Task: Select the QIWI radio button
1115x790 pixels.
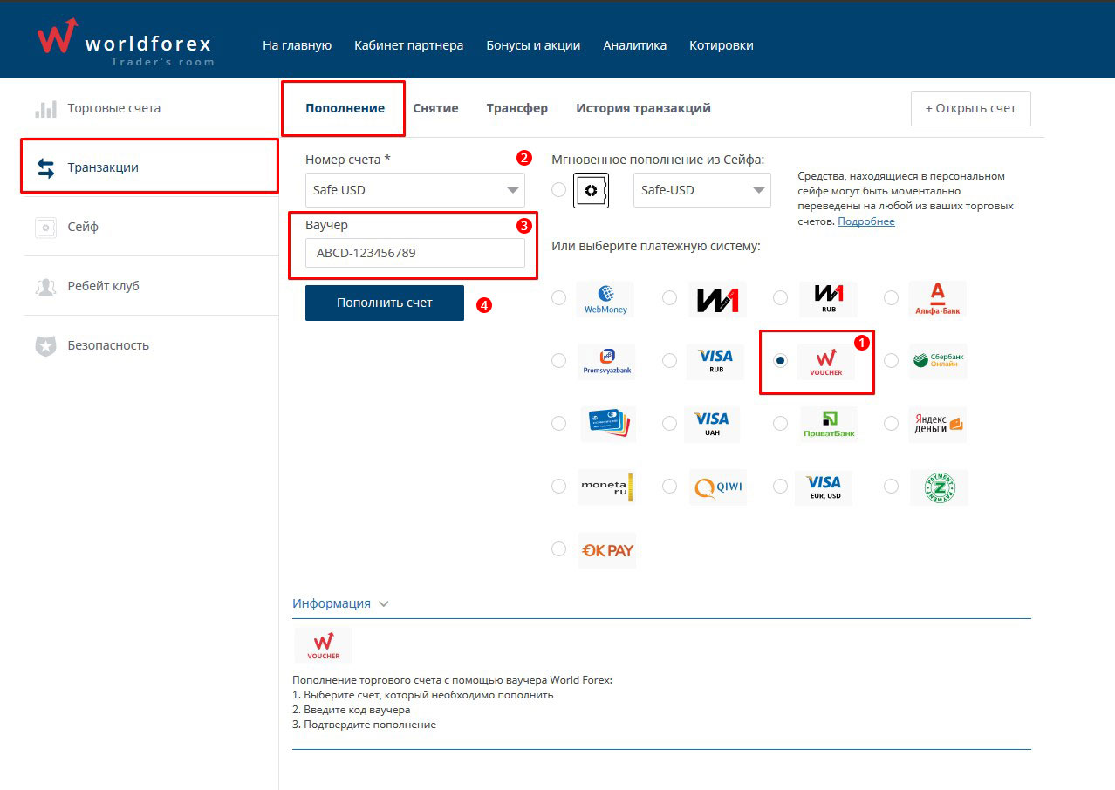Action: [669, 487]
